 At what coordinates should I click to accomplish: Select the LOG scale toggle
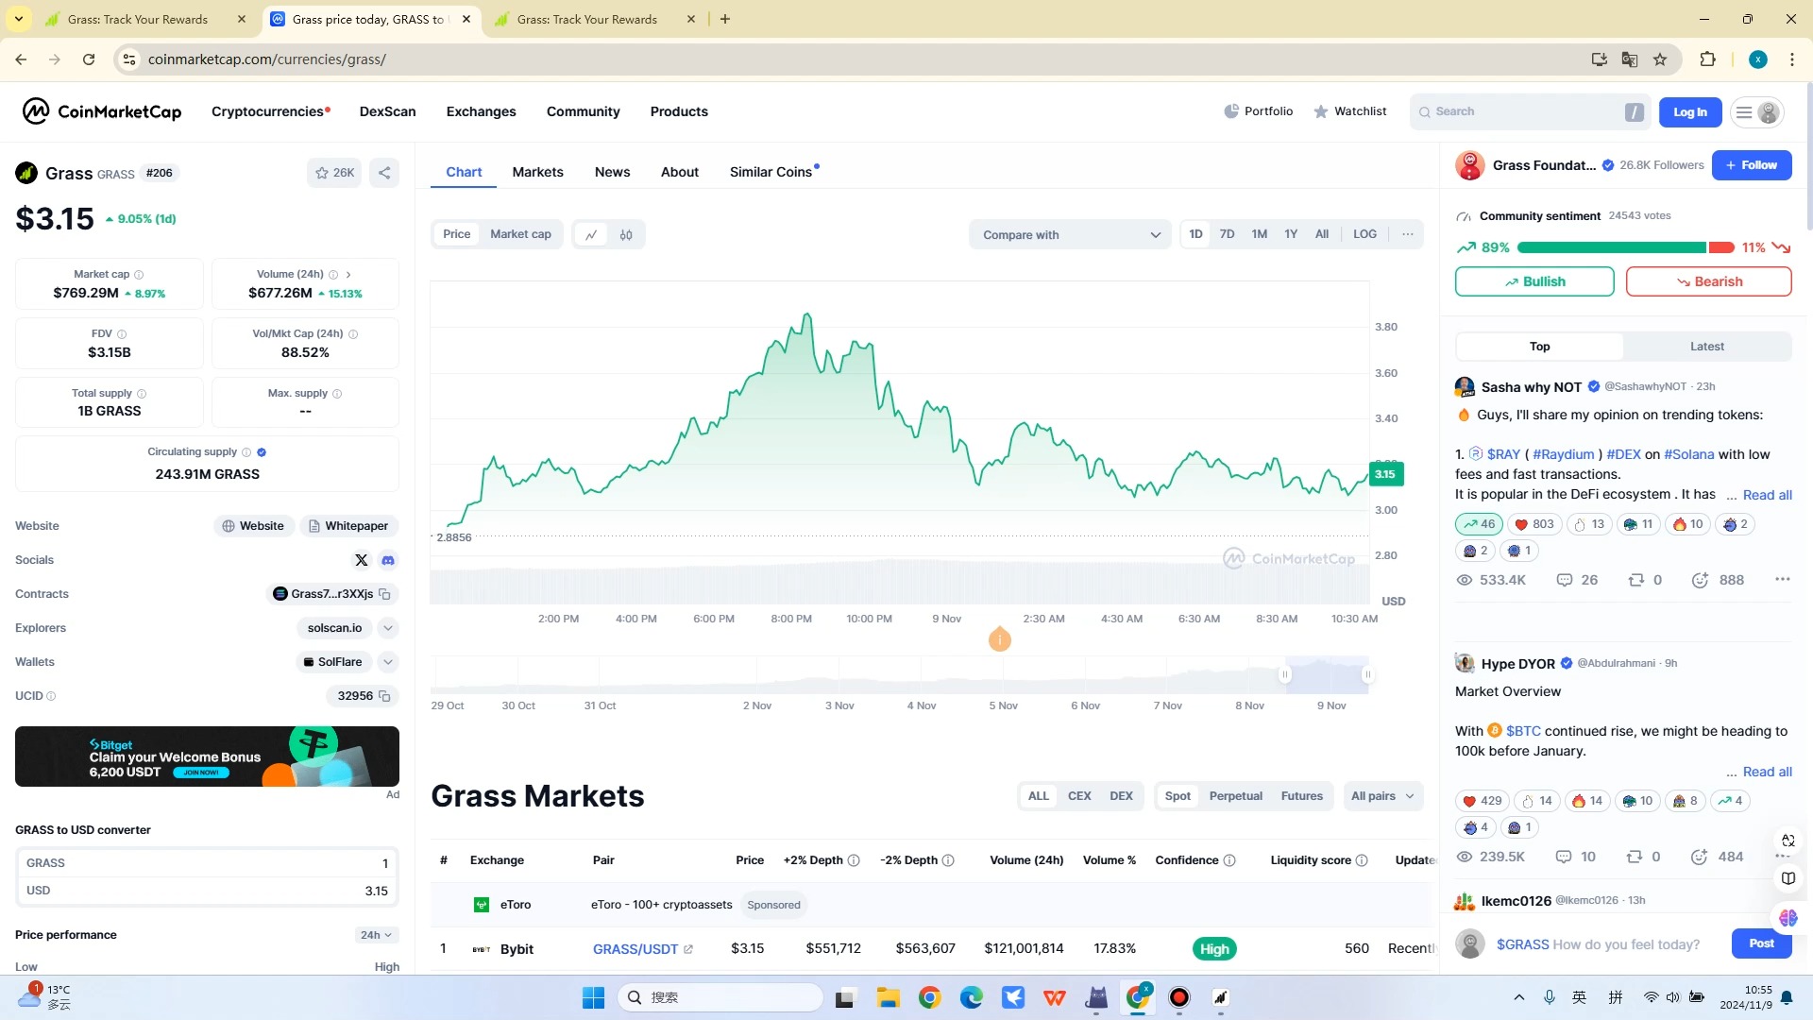click(x=1364, y=234)
